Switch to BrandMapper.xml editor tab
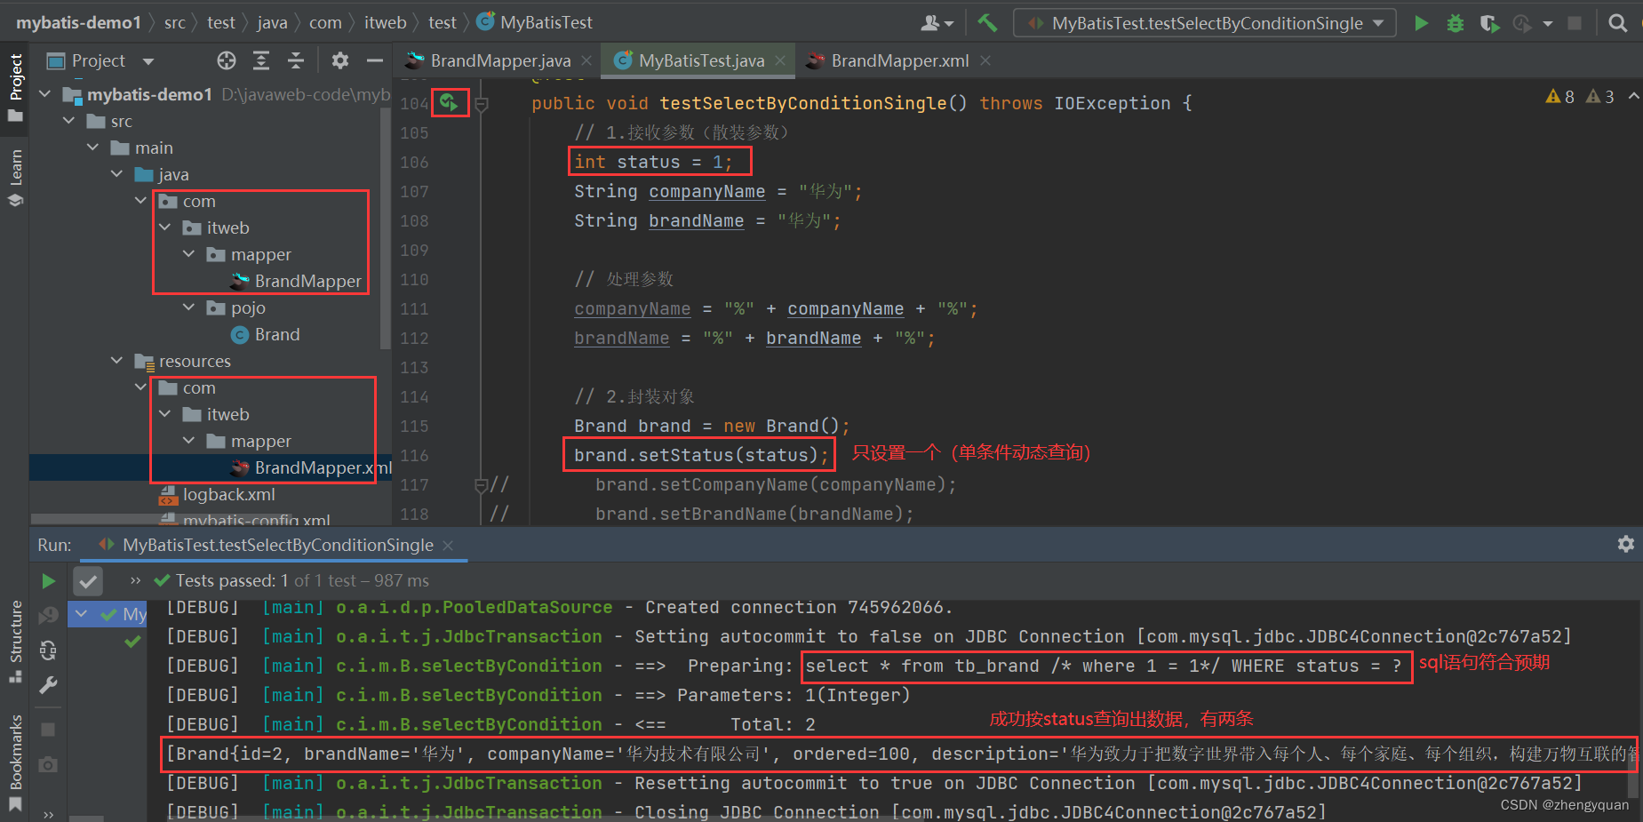The width and height of the screenshot is (1643, 822). (899, 60)
